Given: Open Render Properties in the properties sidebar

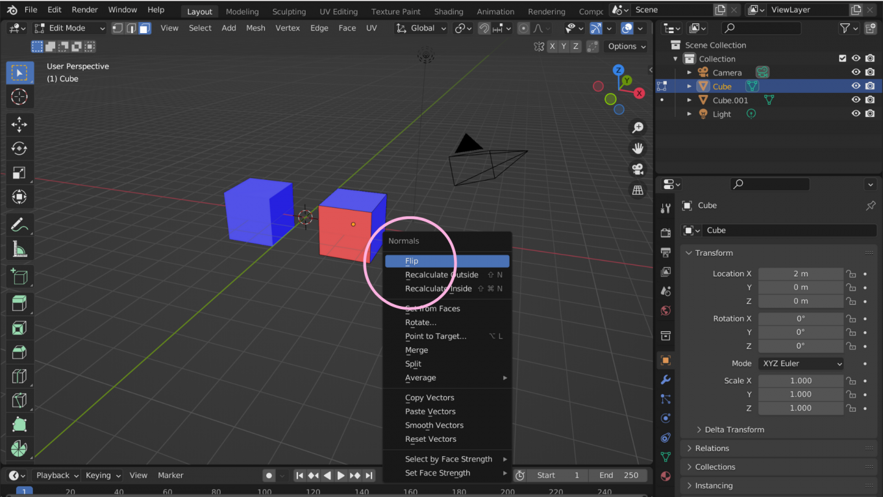Looking at the screenshot, I should tap(665, 232).
